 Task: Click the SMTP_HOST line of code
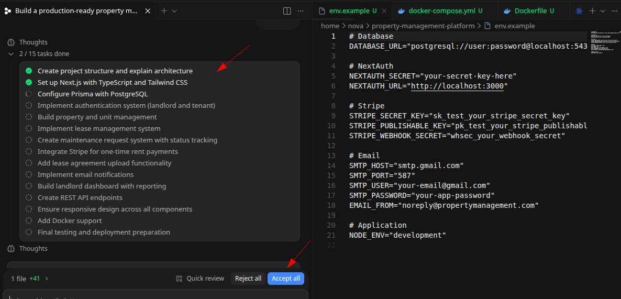(x=406, y=165)
